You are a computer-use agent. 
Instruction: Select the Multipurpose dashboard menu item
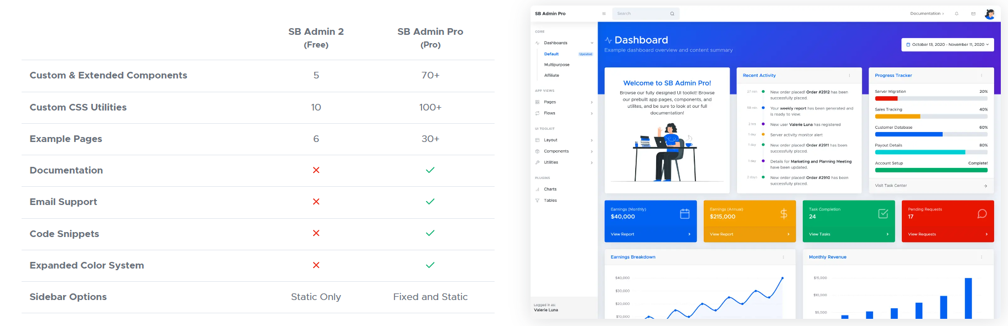point(557,65)
